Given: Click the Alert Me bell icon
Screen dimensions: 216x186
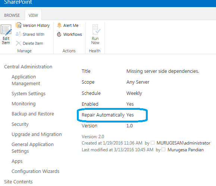Looking at the screenshot, I should (59, 25).
